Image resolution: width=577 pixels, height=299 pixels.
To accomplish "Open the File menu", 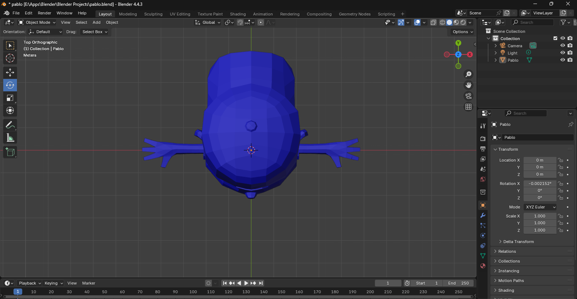I will click(x=16, y=13).
